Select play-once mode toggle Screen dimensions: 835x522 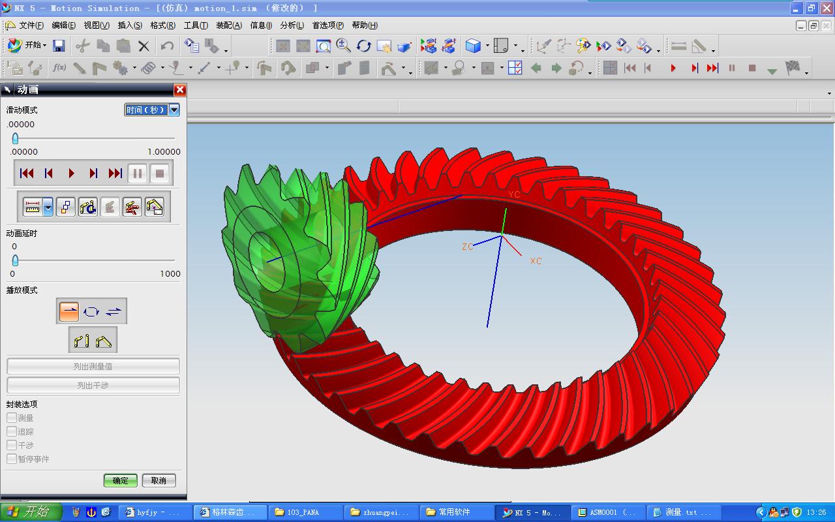point(69,312)
